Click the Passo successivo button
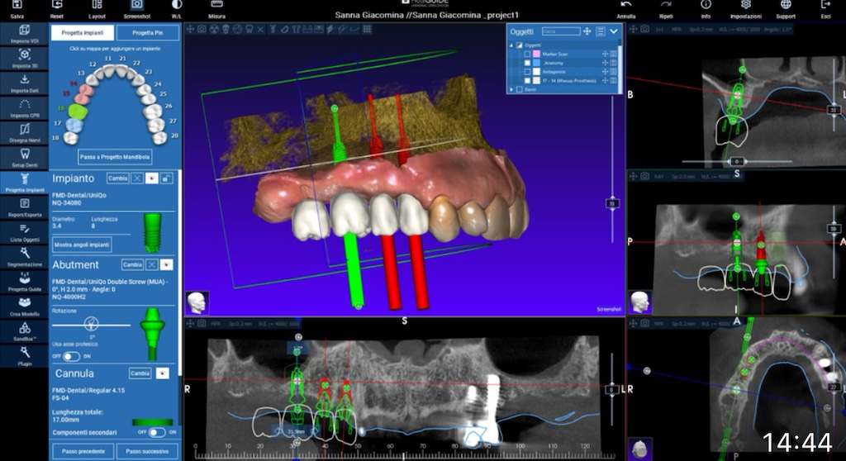This screenshot has width=846, height=461. pos(146,451)
